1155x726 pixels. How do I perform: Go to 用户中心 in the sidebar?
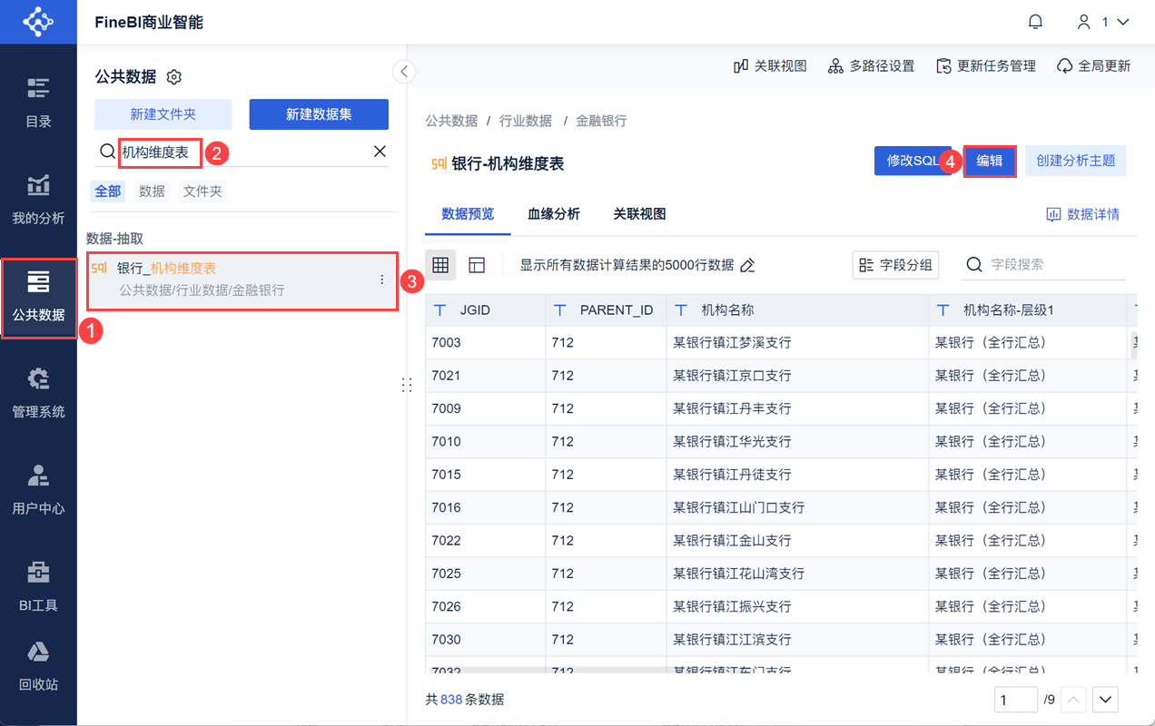(x=38, y=490)
